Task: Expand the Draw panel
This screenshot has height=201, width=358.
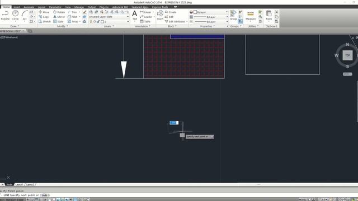Action: [15, 26]
